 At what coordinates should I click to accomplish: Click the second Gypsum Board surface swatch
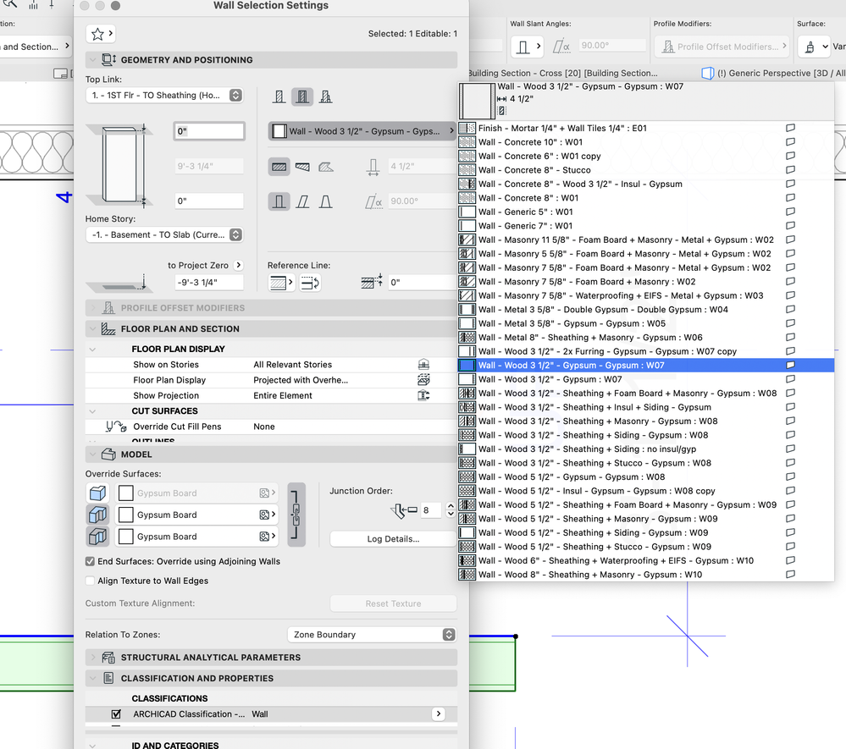click(125, 515)
